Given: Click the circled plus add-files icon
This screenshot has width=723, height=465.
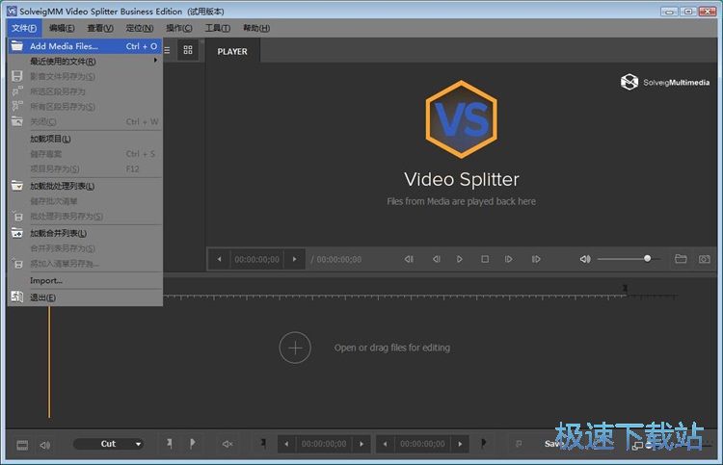Looking at the screenshot, I should coord(295,348).
